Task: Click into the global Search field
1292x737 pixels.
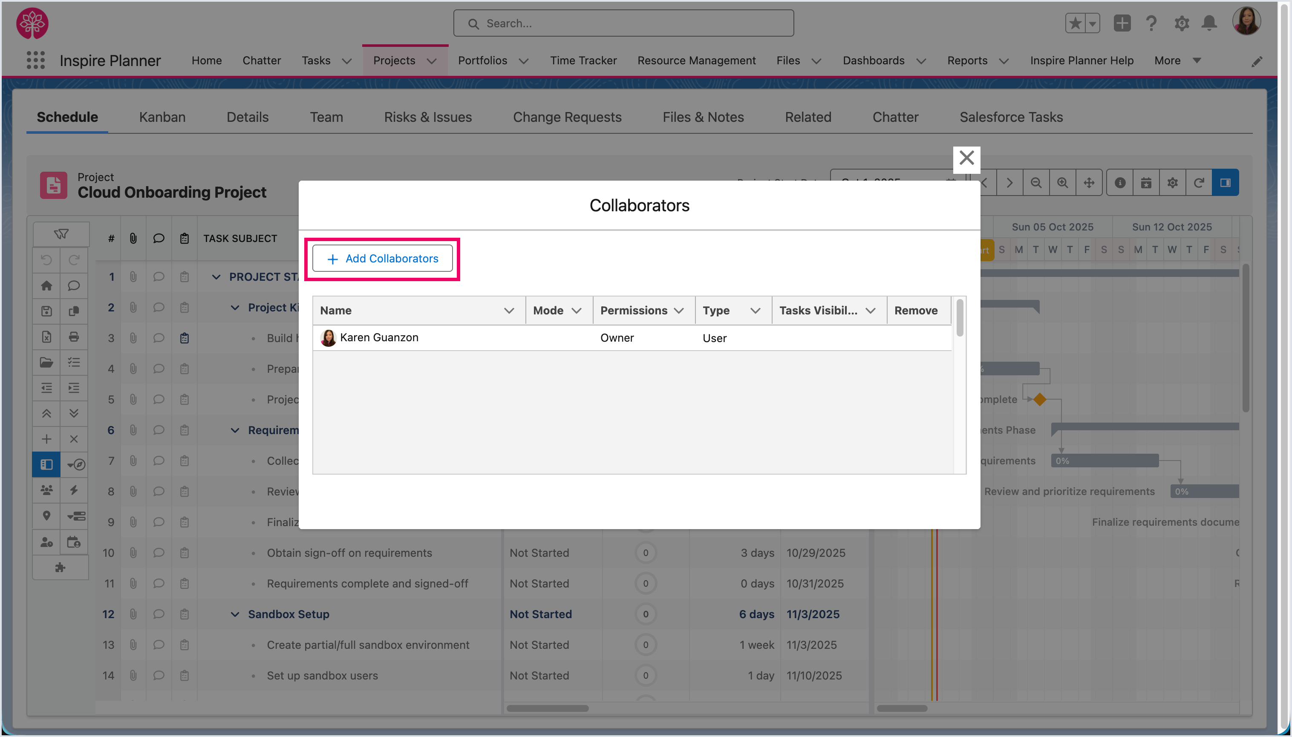Action: coord(624,23)
